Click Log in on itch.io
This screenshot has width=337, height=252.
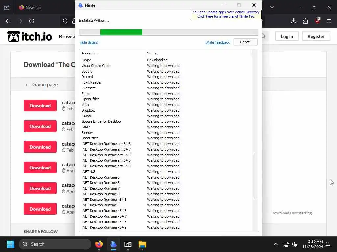(287, 36)
